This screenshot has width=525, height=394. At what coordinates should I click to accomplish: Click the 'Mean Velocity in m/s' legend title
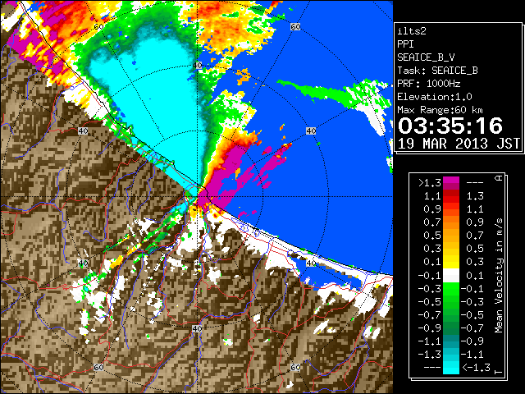tap(499, 276)
